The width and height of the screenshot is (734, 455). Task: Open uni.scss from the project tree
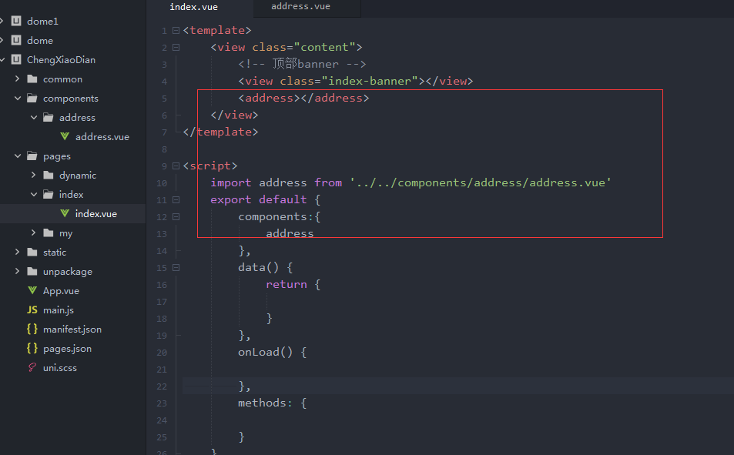pos(60,368)
